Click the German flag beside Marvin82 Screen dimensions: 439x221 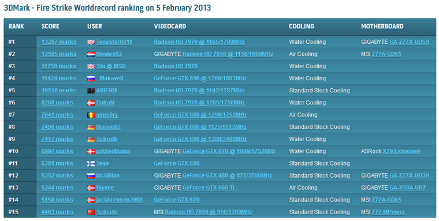[x=91, y=128]
